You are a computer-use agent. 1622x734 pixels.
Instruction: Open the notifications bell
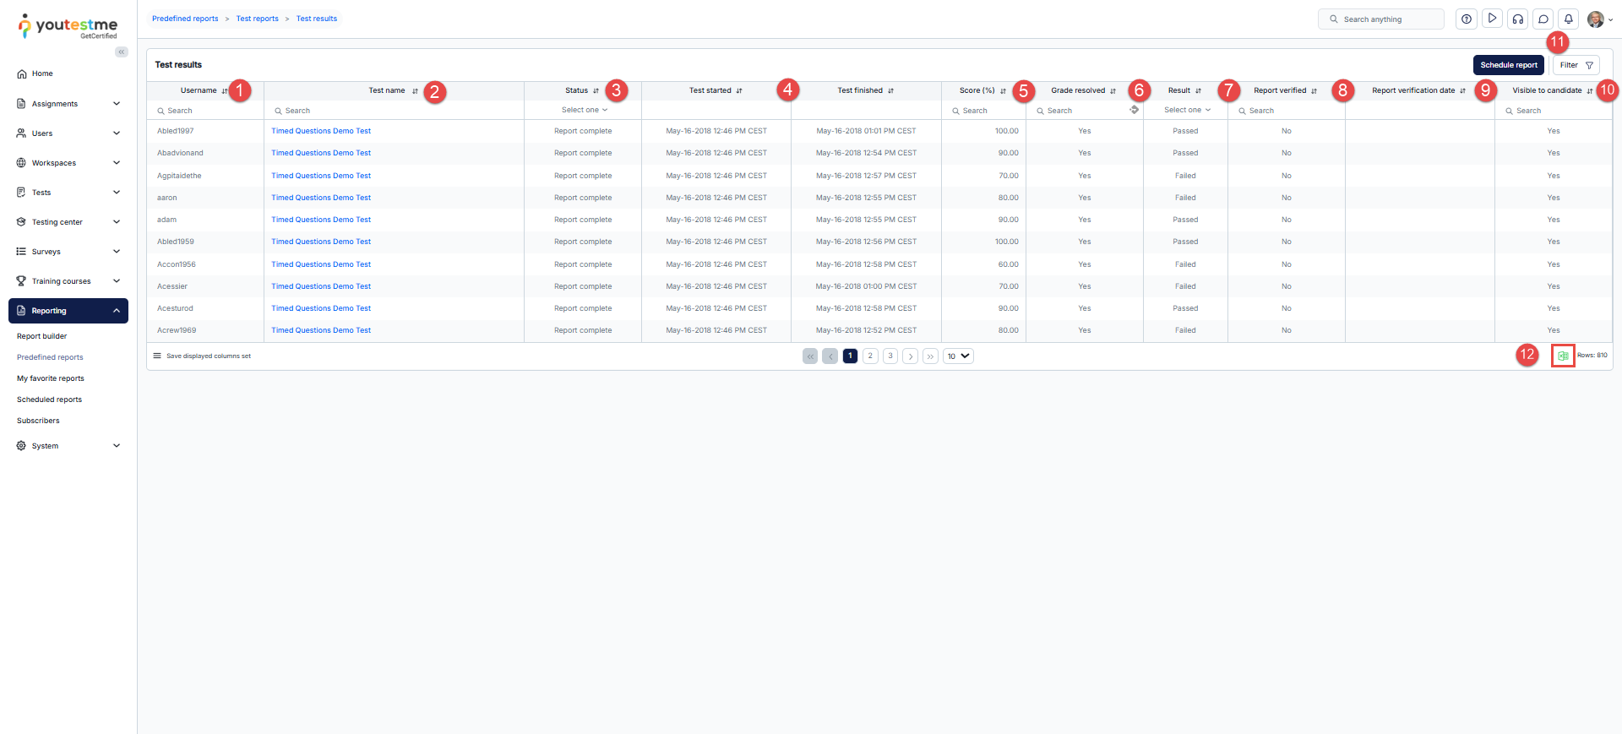1568,19
